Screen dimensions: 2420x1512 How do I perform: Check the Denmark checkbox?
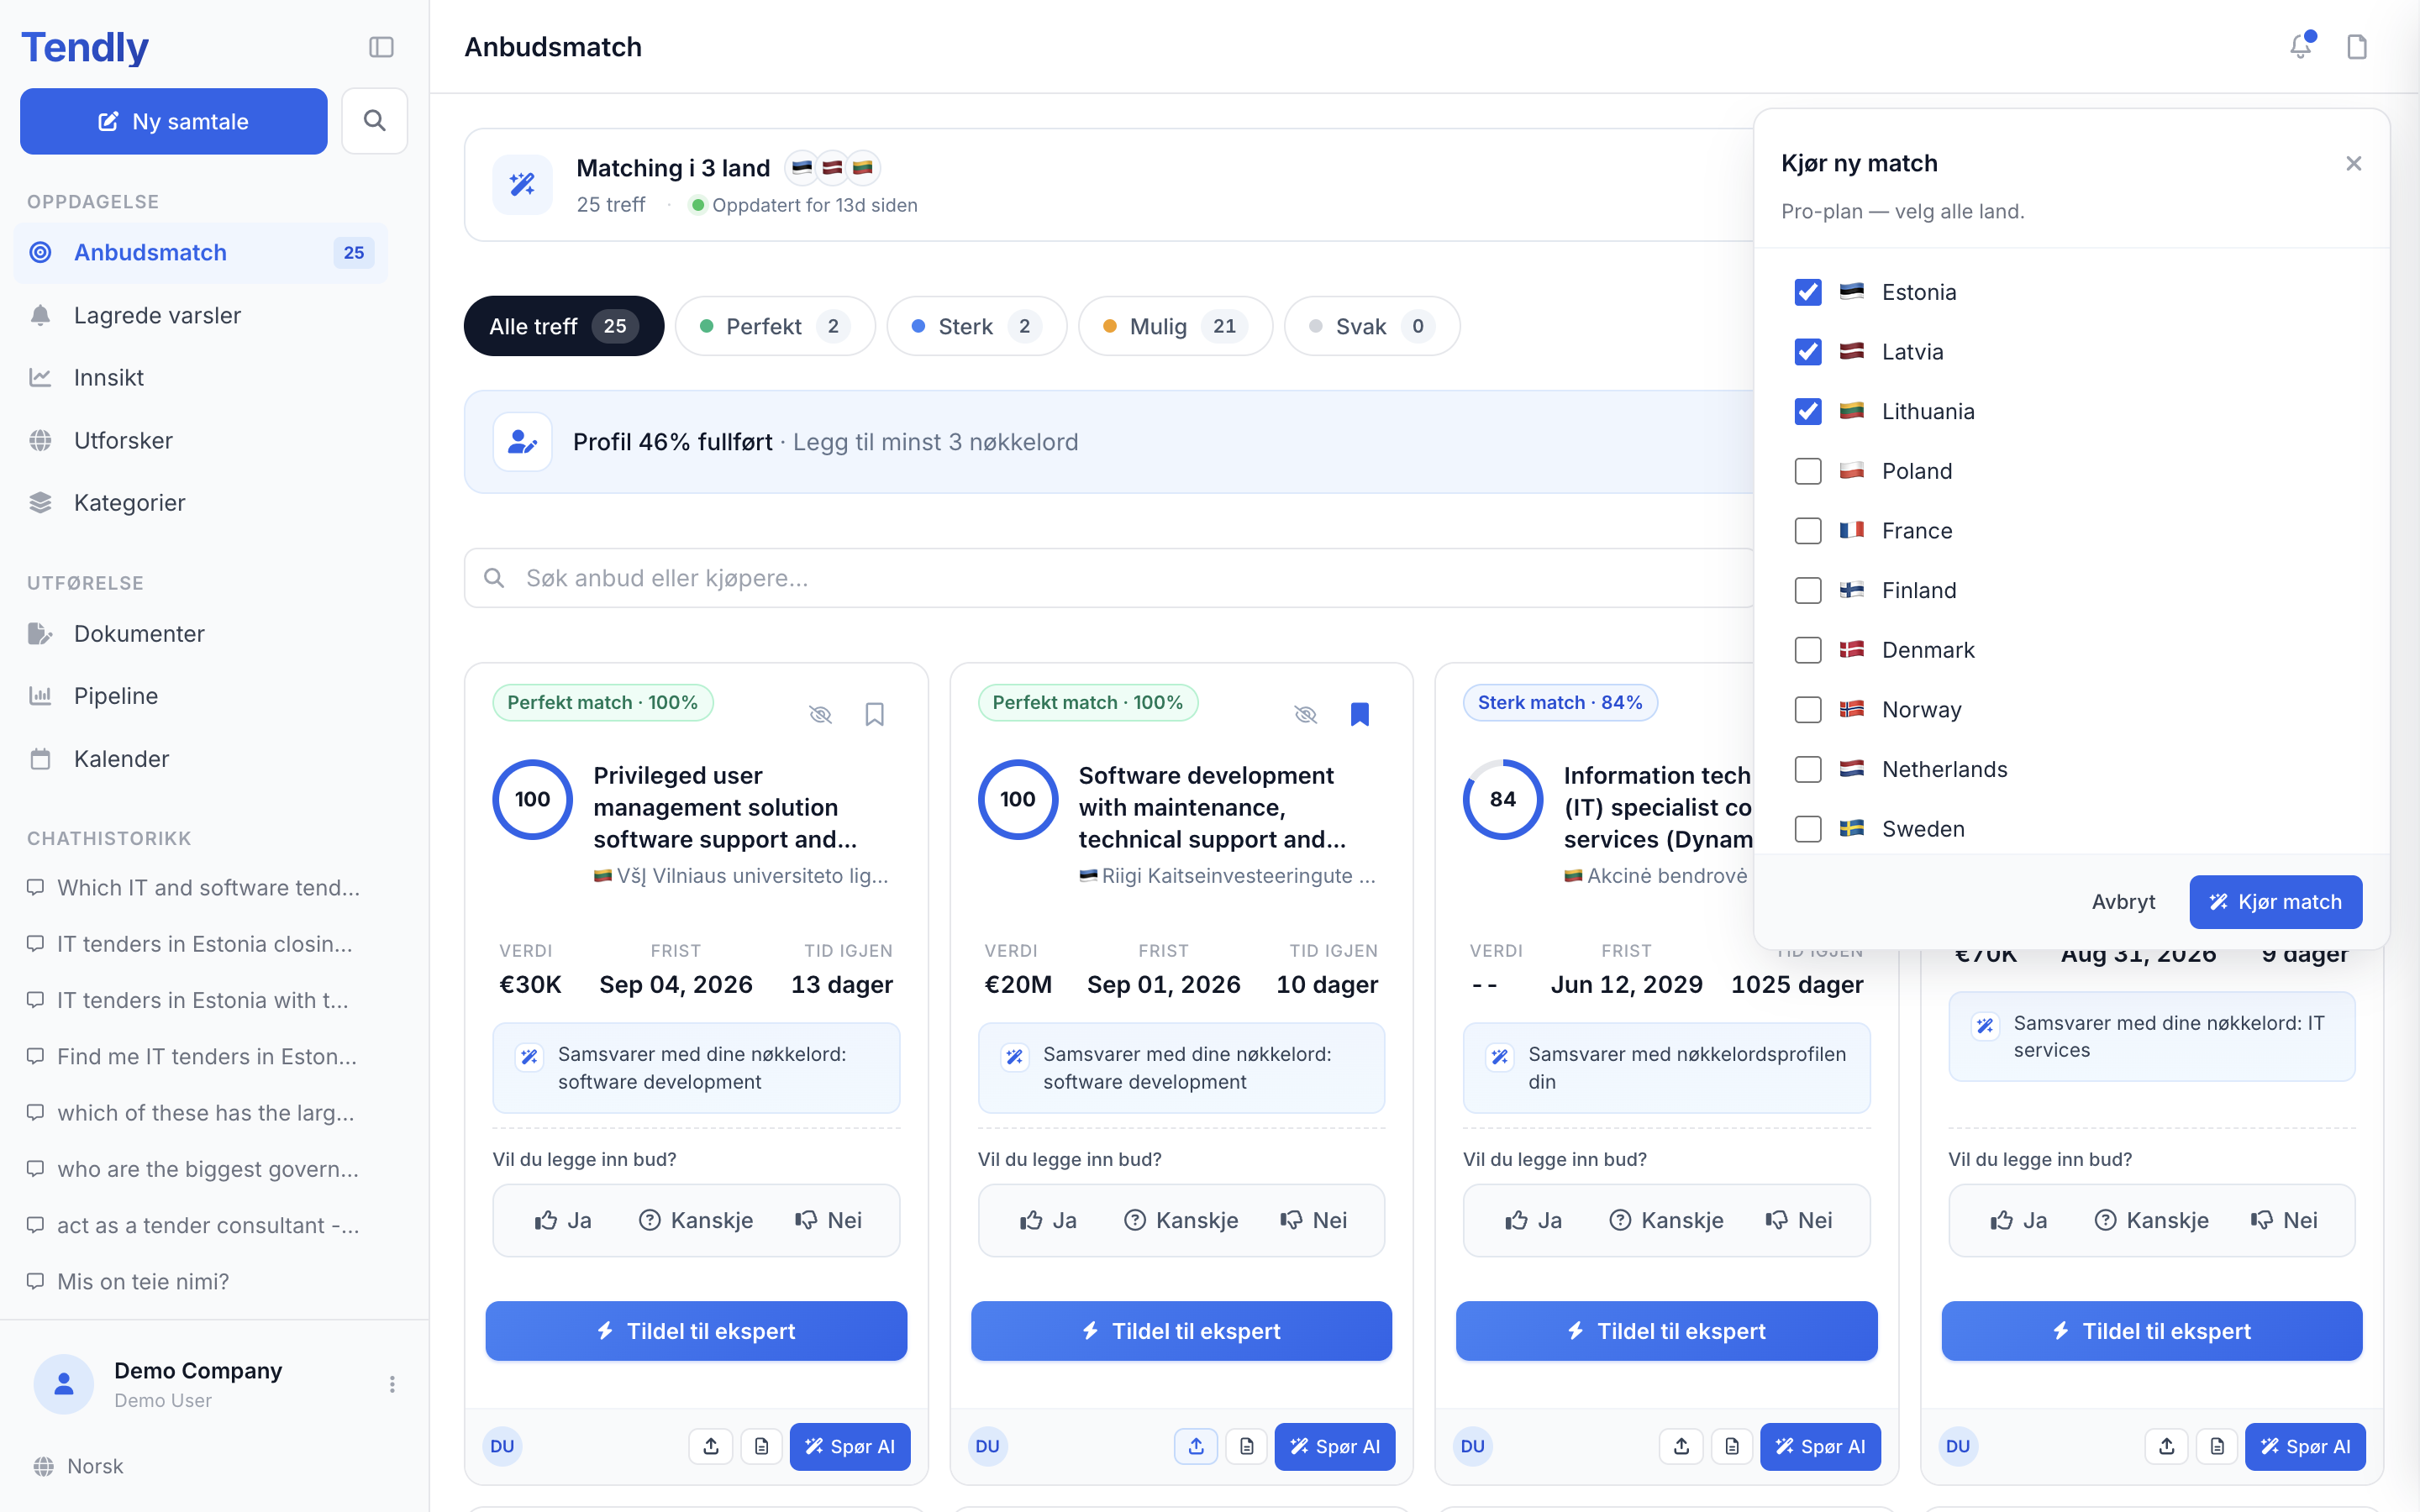pyautogui.click(x=1808, y=650)
